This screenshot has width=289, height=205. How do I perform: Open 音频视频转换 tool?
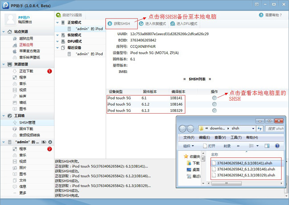29,135
